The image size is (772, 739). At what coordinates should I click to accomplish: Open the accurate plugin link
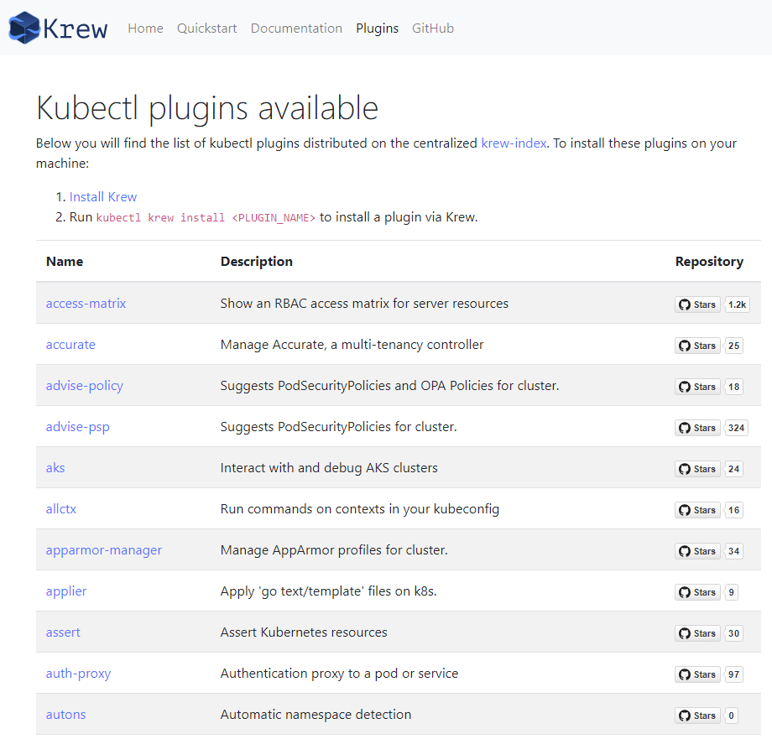[x=70, y=345]
